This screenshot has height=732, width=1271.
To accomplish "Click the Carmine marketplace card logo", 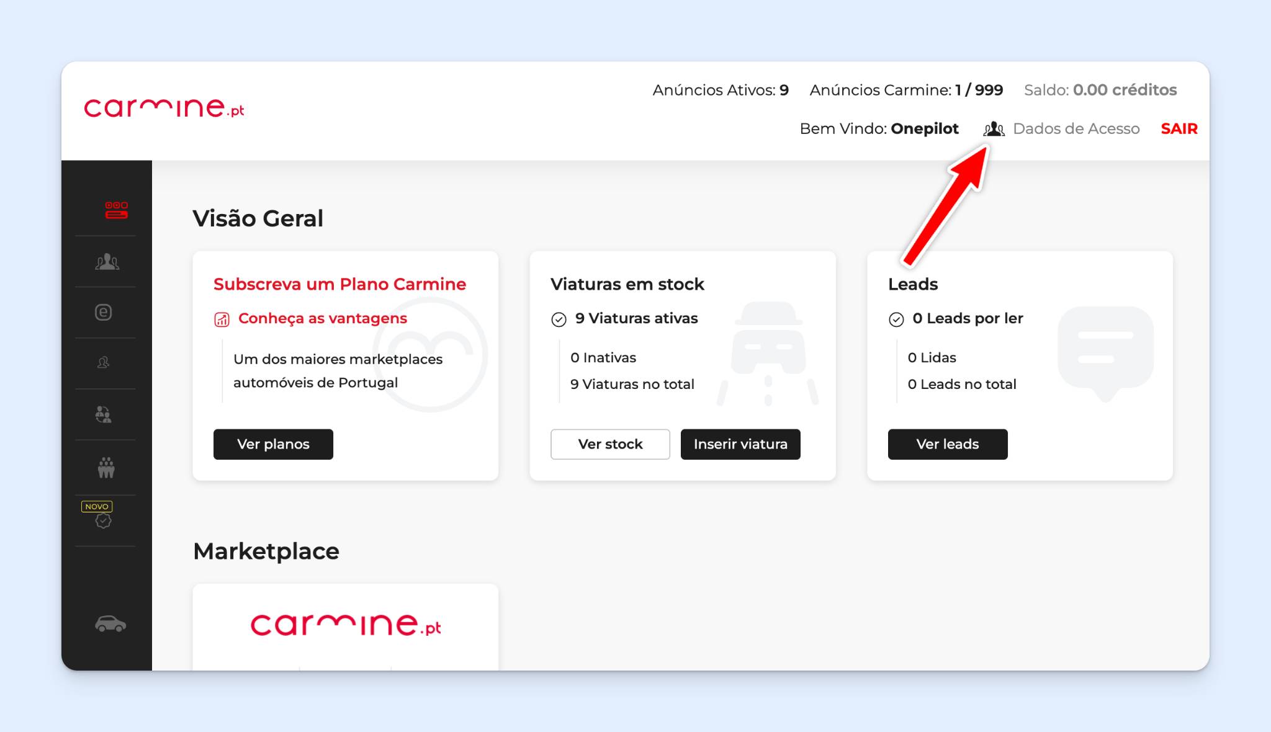I will point(346,625).
